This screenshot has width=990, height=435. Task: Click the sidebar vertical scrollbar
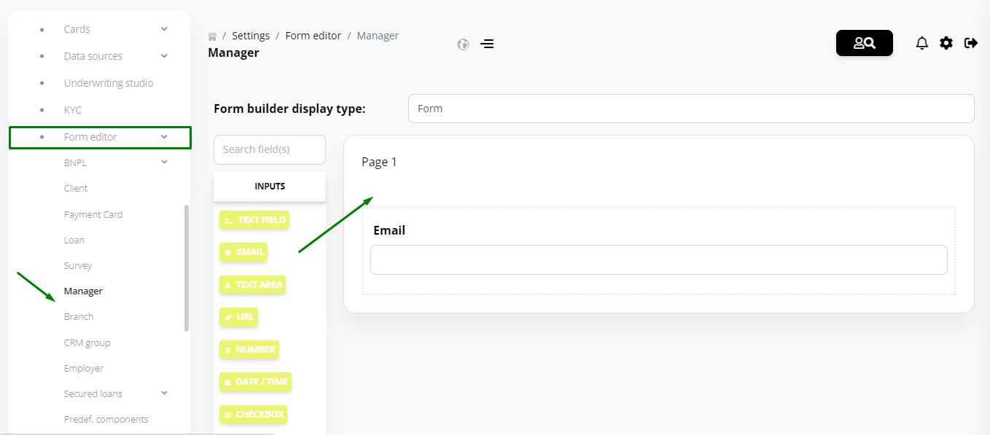tap(187, 267)
